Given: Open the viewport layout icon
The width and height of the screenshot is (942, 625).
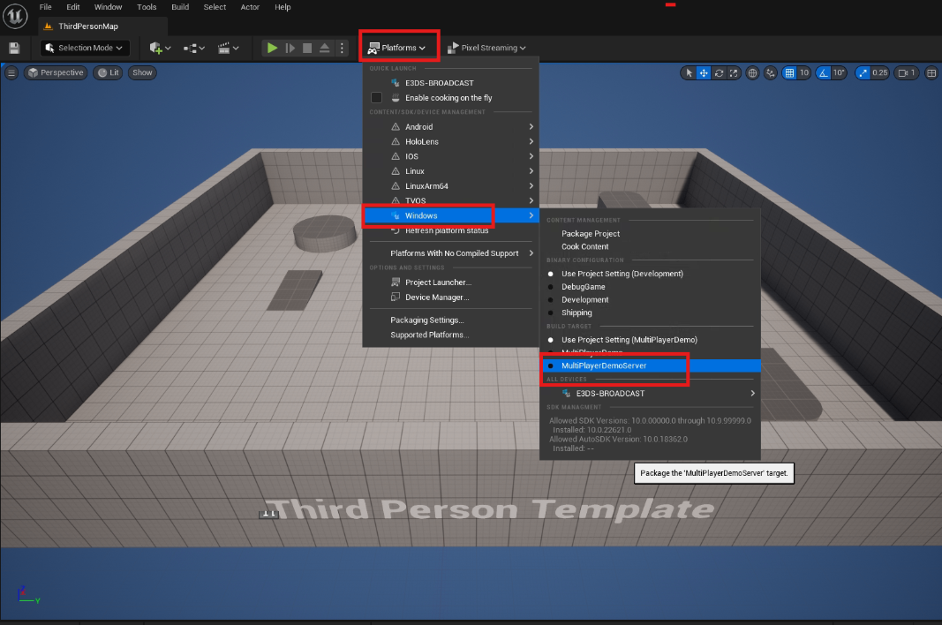Looking at the screenshot, I should [931, 73].
